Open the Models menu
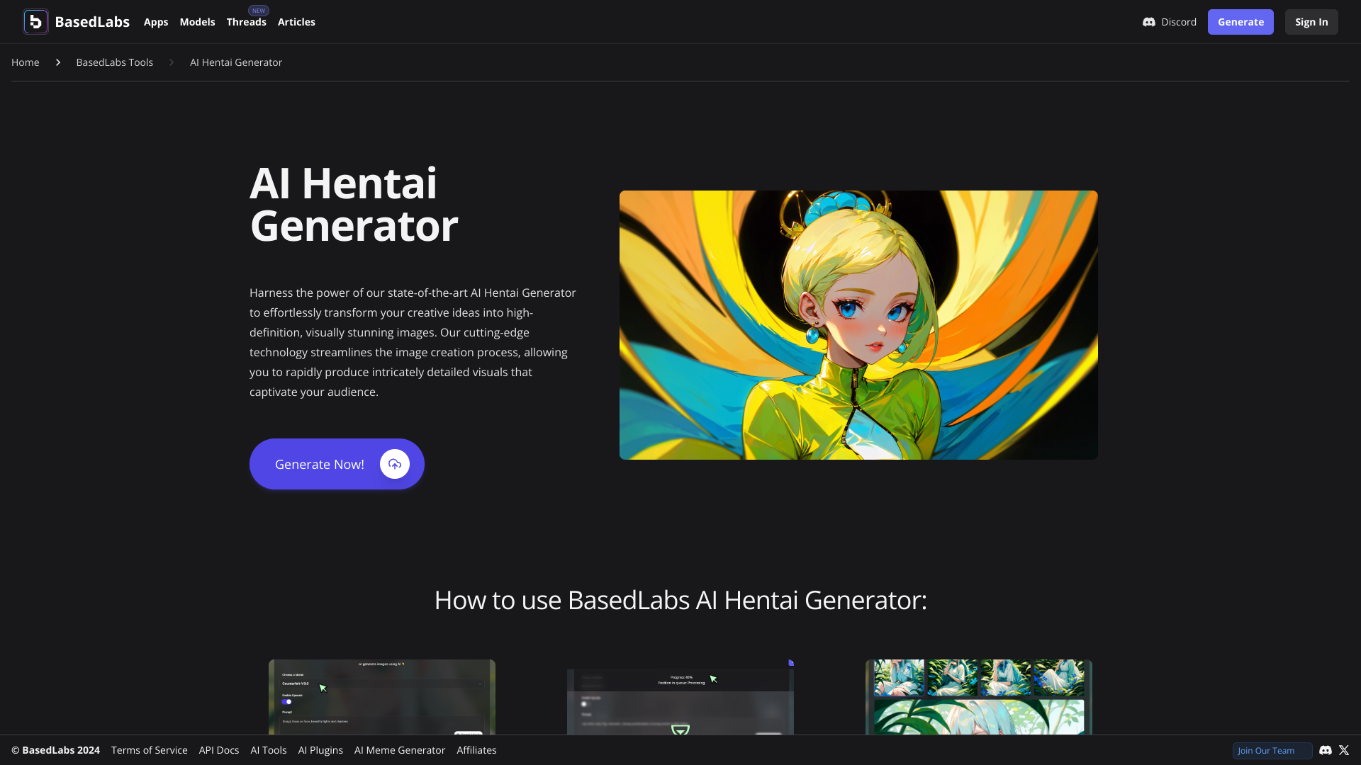Image resolution: width=1361 pixels, height=765 pixels. (x=197, y=22)
